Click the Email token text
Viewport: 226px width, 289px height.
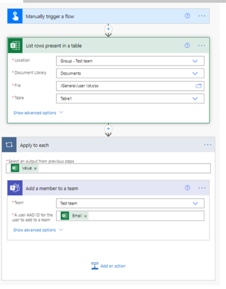[x=77, y=216]
